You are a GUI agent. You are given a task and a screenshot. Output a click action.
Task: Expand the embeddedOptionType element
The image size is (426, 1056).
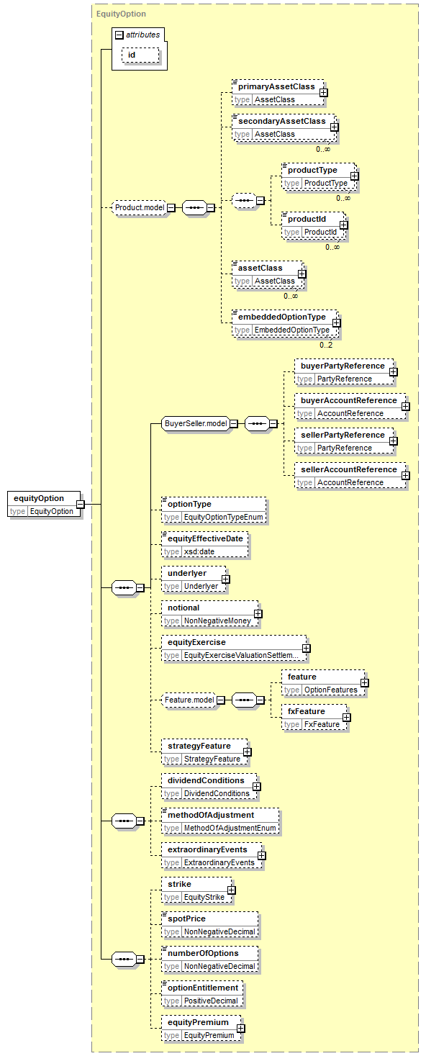point(336,322)
